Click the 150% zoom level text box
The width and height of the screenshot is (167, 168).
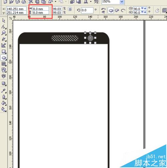coord(111,2)
